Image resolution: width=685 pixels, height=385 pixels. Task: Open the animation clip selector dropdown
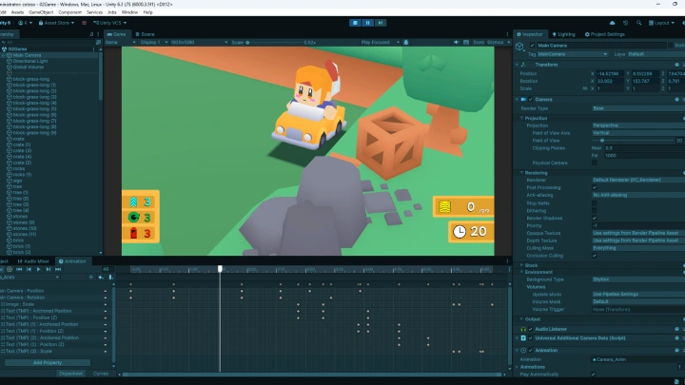click(x=29, y=278)
